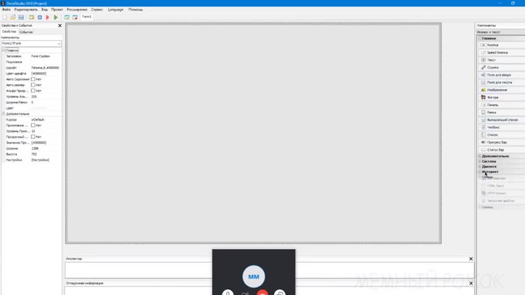The width and height of the screenshot is (525, 295).
Task: Open the Проект menu
Action: coord(56,10)
